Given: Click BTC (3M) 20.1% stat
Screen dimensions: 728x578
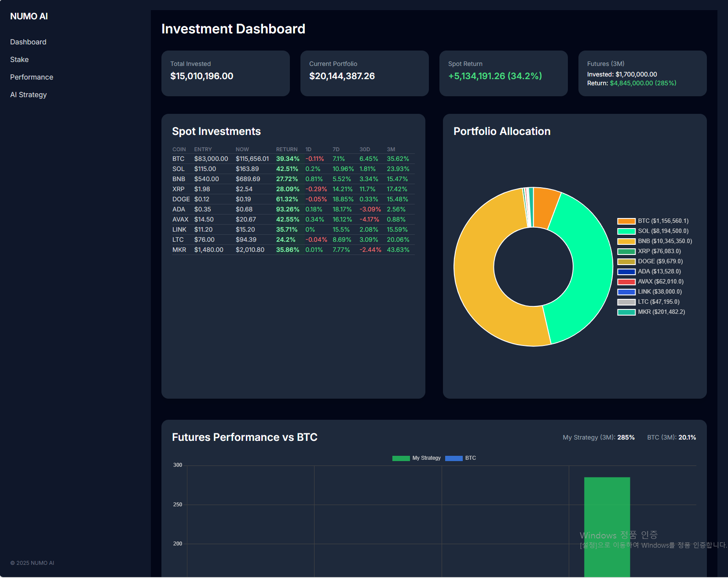Looking at the screenshot, I should click(x=672, y=437).
